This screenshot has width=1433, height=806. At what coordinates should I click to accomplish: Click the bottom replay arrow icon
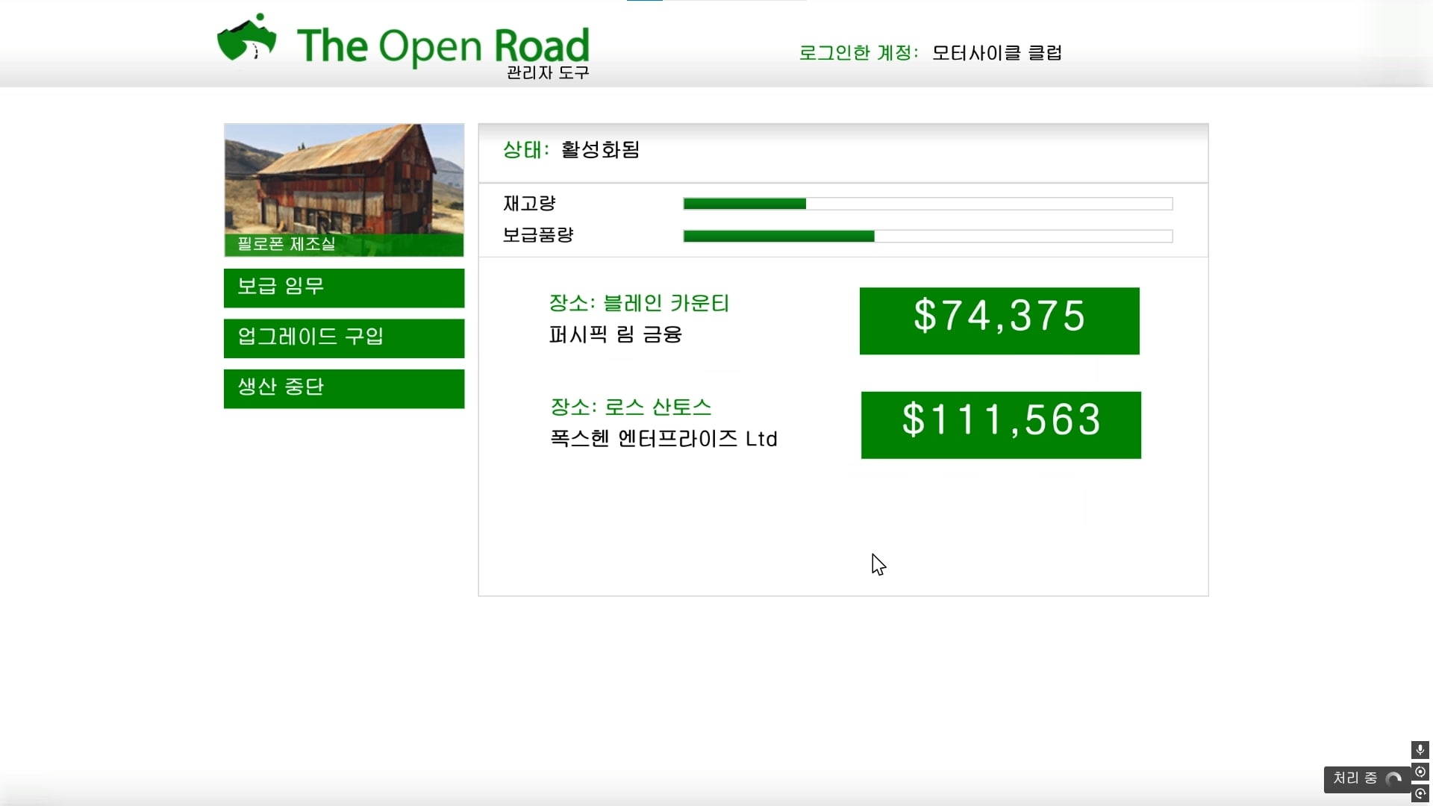pos(1420,794)
